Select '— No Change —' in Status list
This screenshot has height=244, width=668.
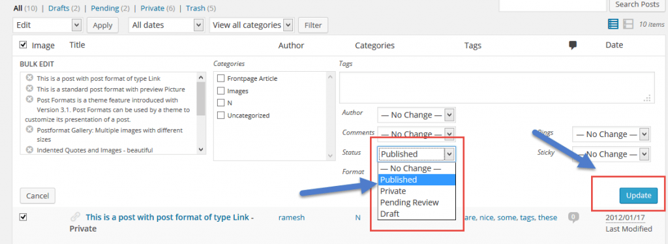(x=417, y=168)
